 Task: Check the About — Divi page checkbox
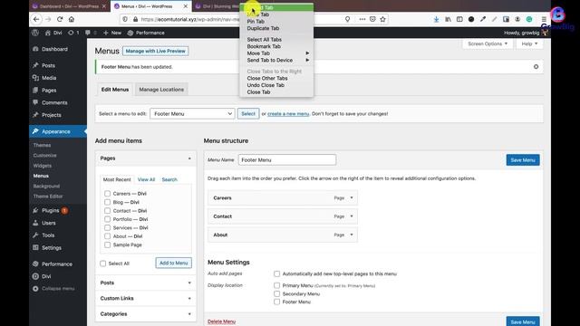pyautogui.click(x=107, y=236)
